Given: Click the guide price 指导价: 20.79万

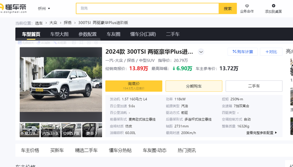Looking at the screenshot, I should [173, 60].
